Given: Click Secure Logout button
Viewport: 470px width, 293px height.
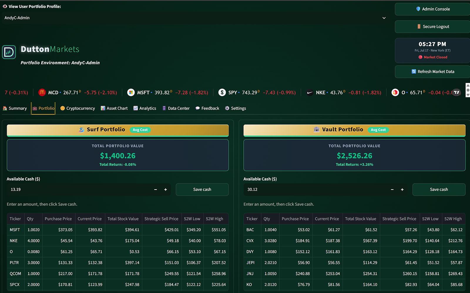Looking at the screenshot, I should (433, 27).
